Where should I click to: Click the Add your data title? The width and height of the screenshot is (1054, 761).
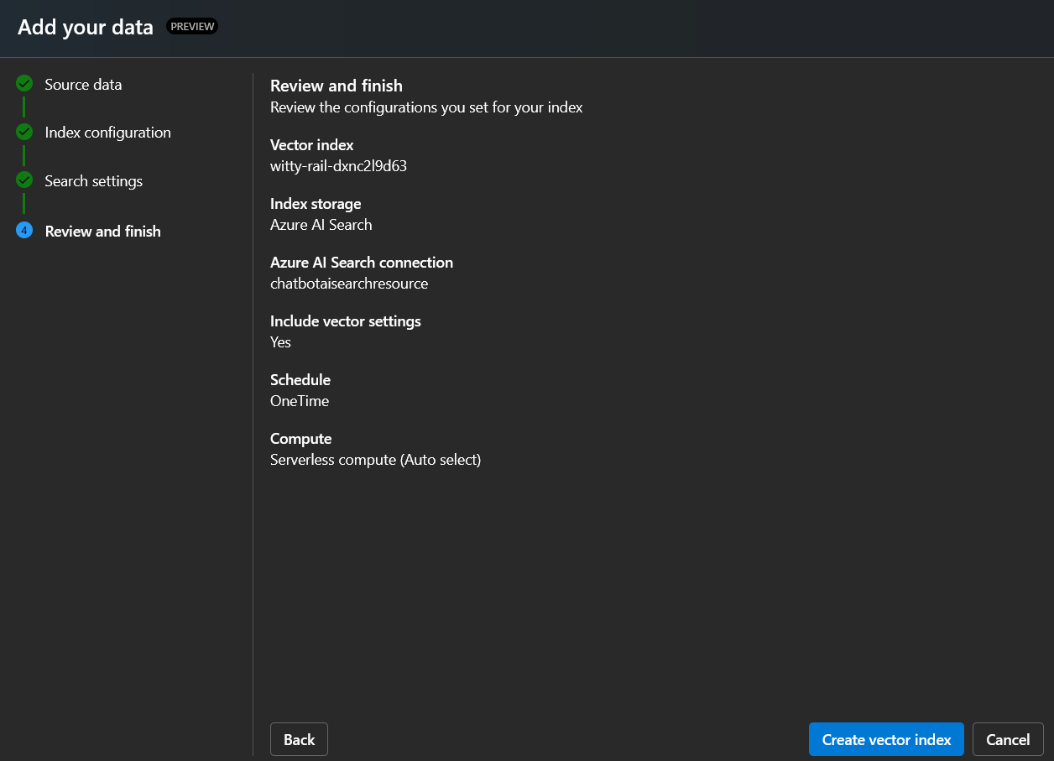(85, 26)
